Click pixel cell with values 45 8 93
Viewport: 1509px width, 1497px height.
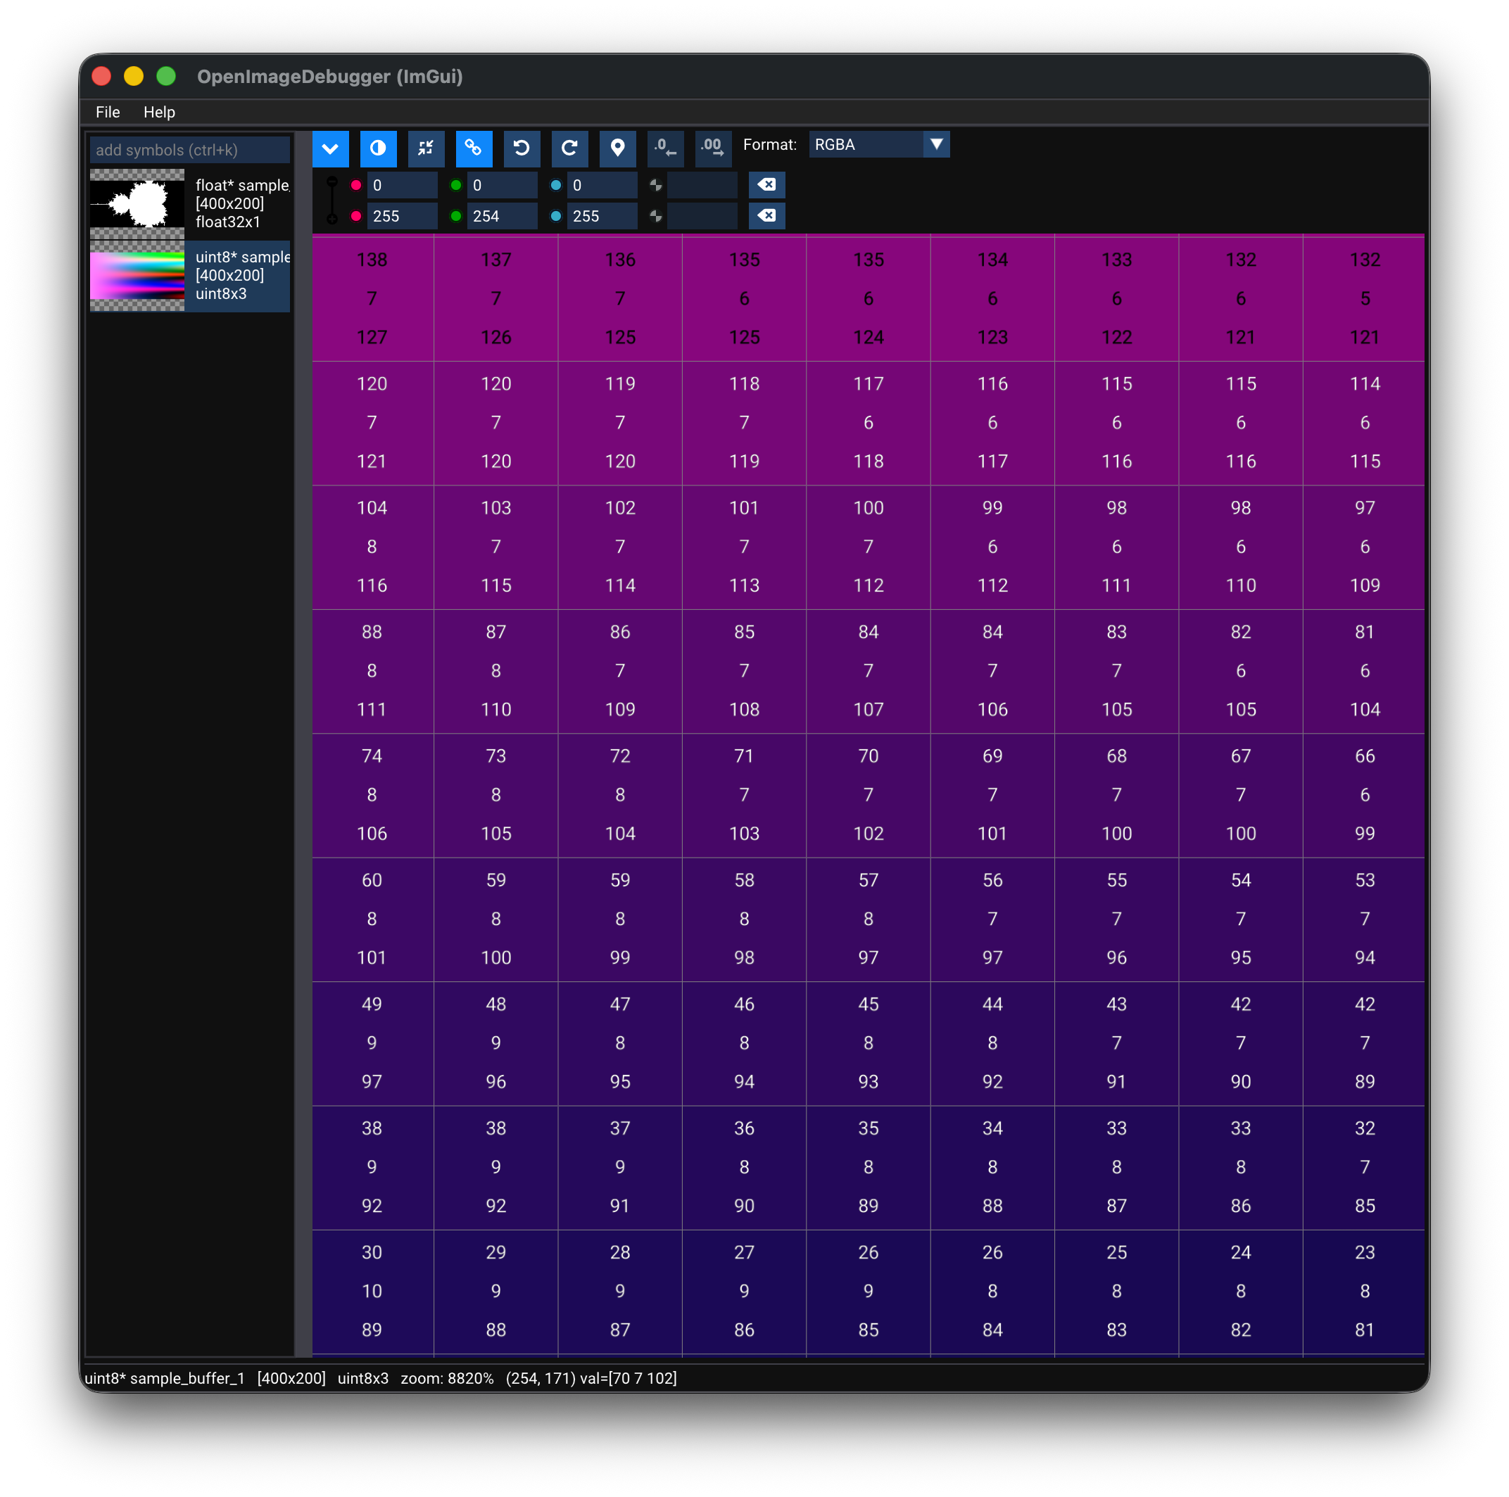pyautogui.click(x=869, y=1043)
